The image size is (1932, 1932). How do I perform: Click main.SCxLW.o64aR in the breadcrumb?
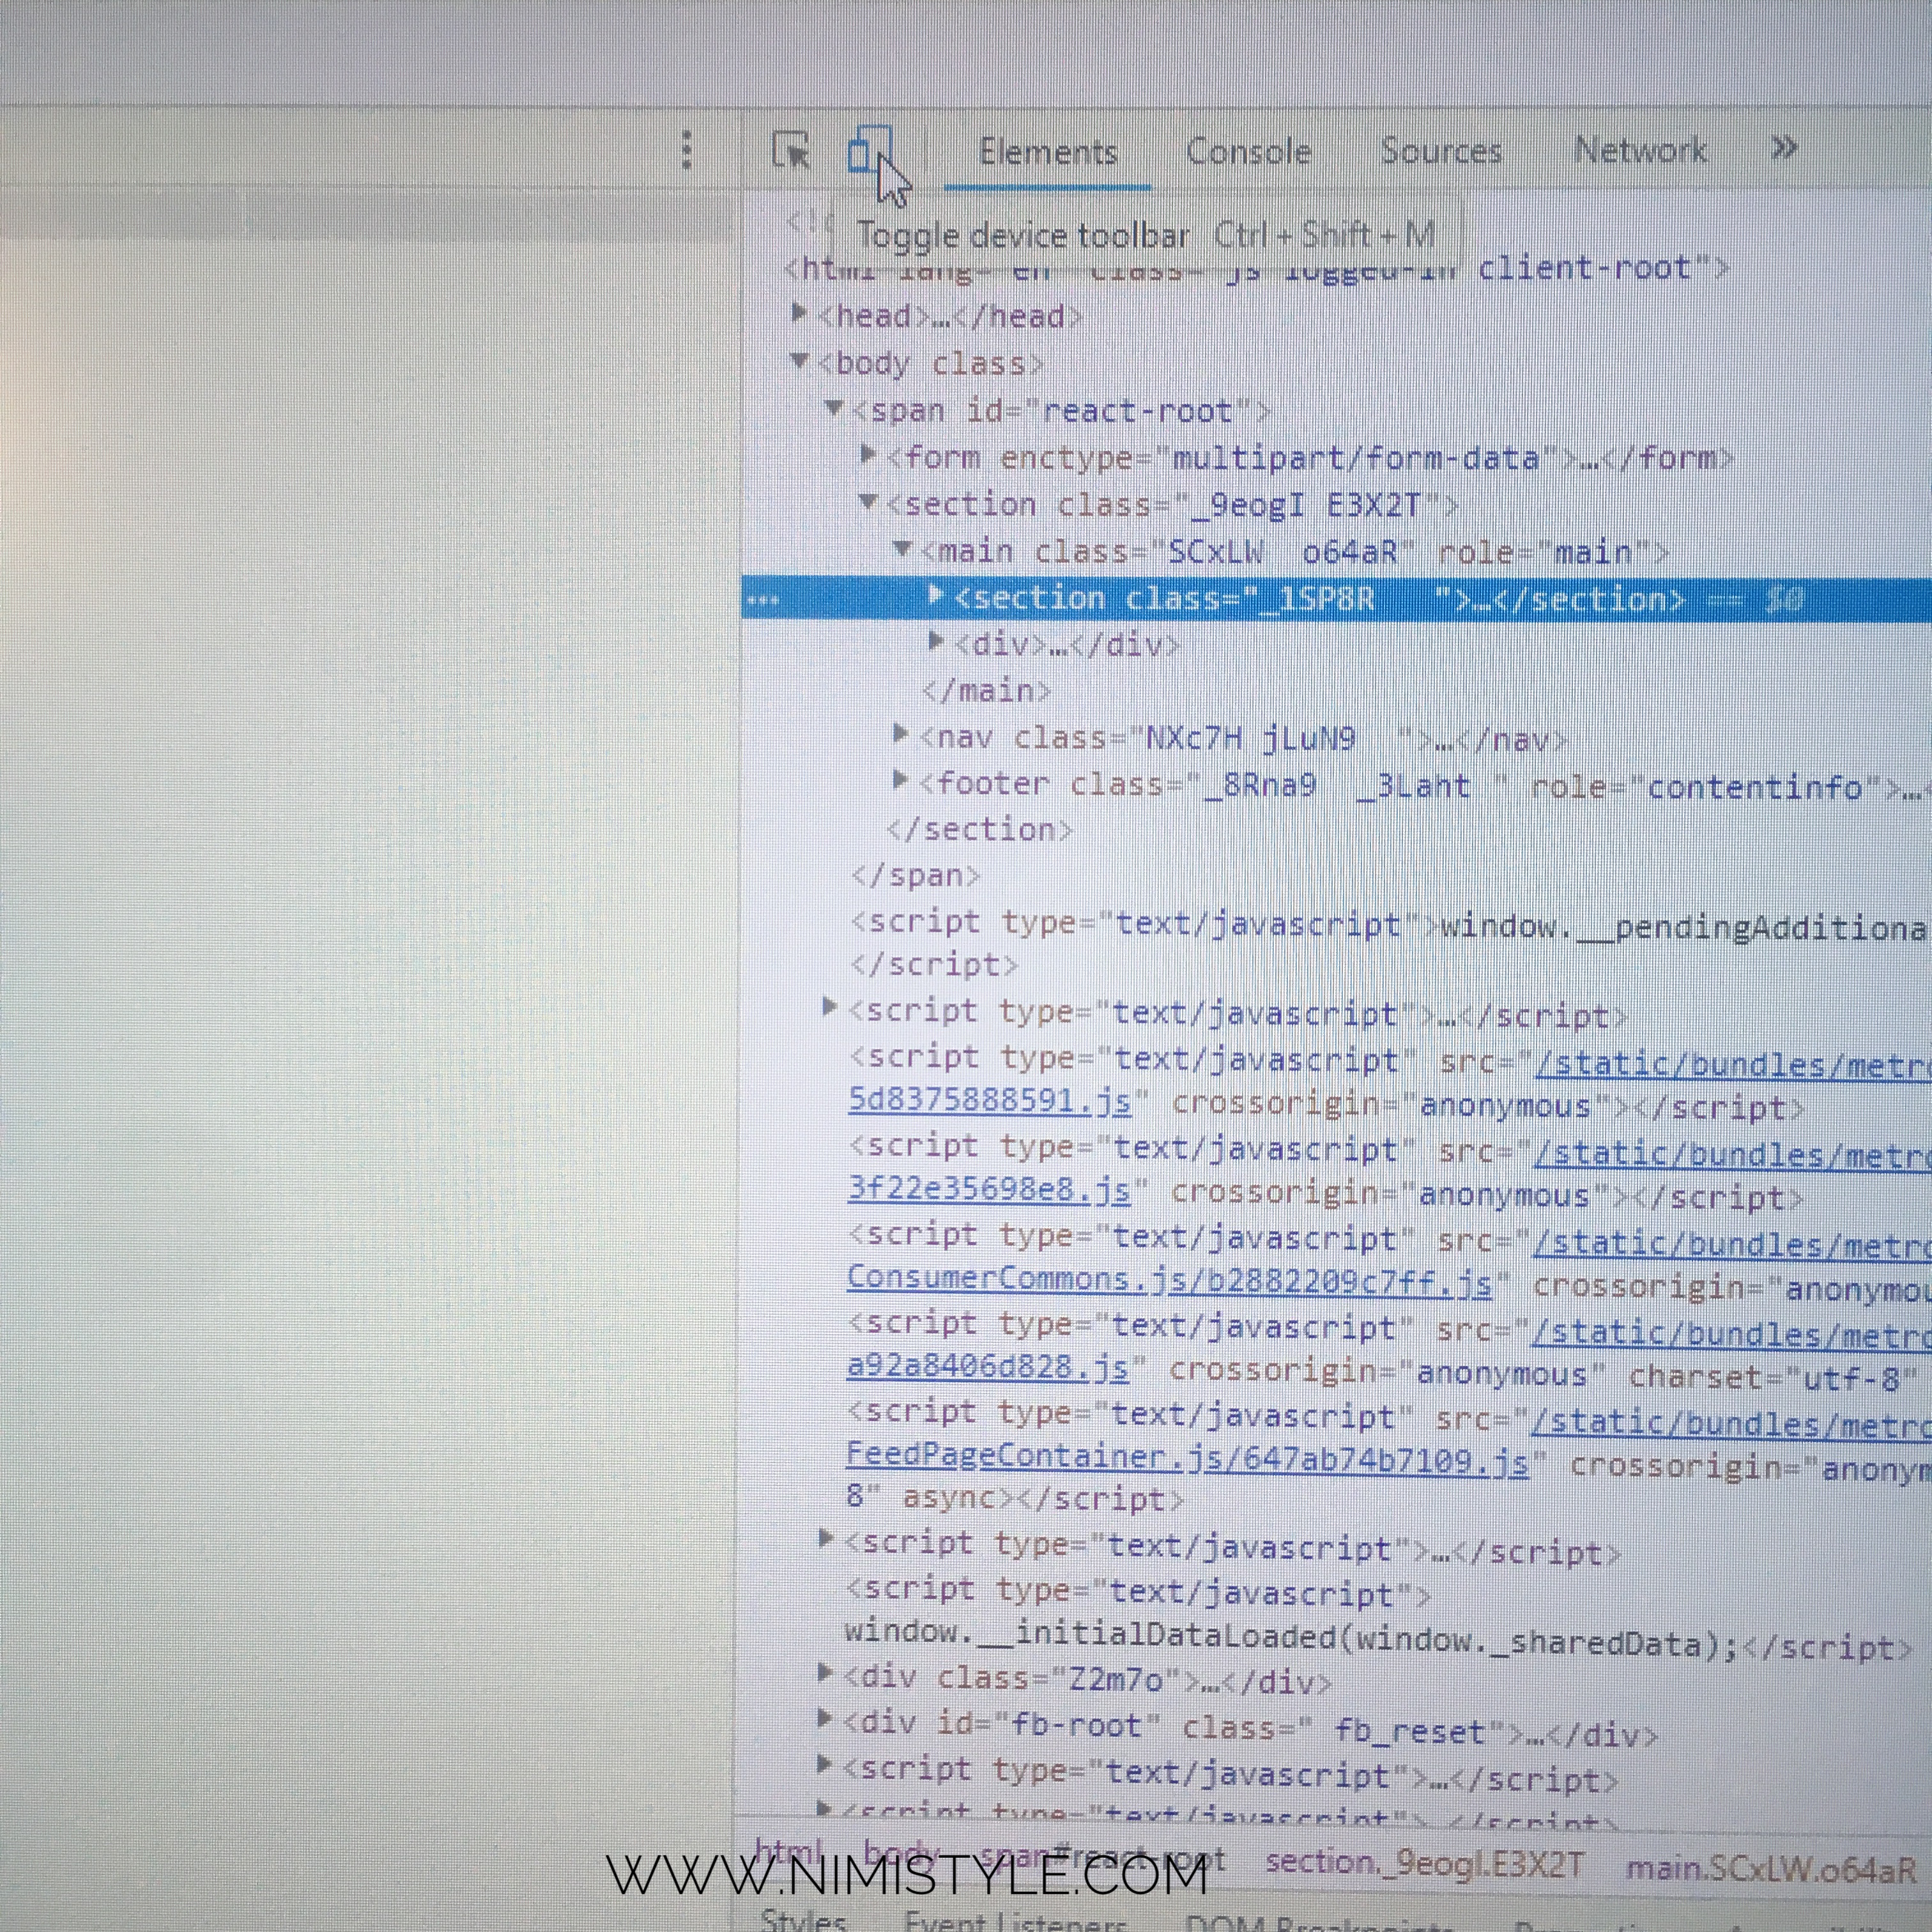point(1771,1868)
